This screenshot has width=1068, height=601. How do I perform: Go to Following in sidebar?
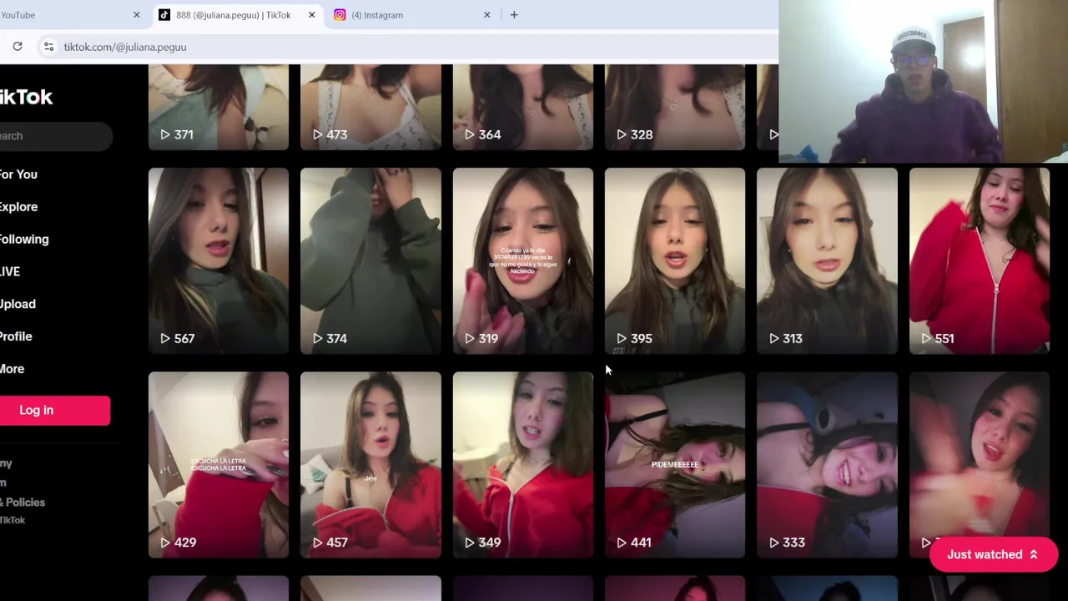click(24, 240)
